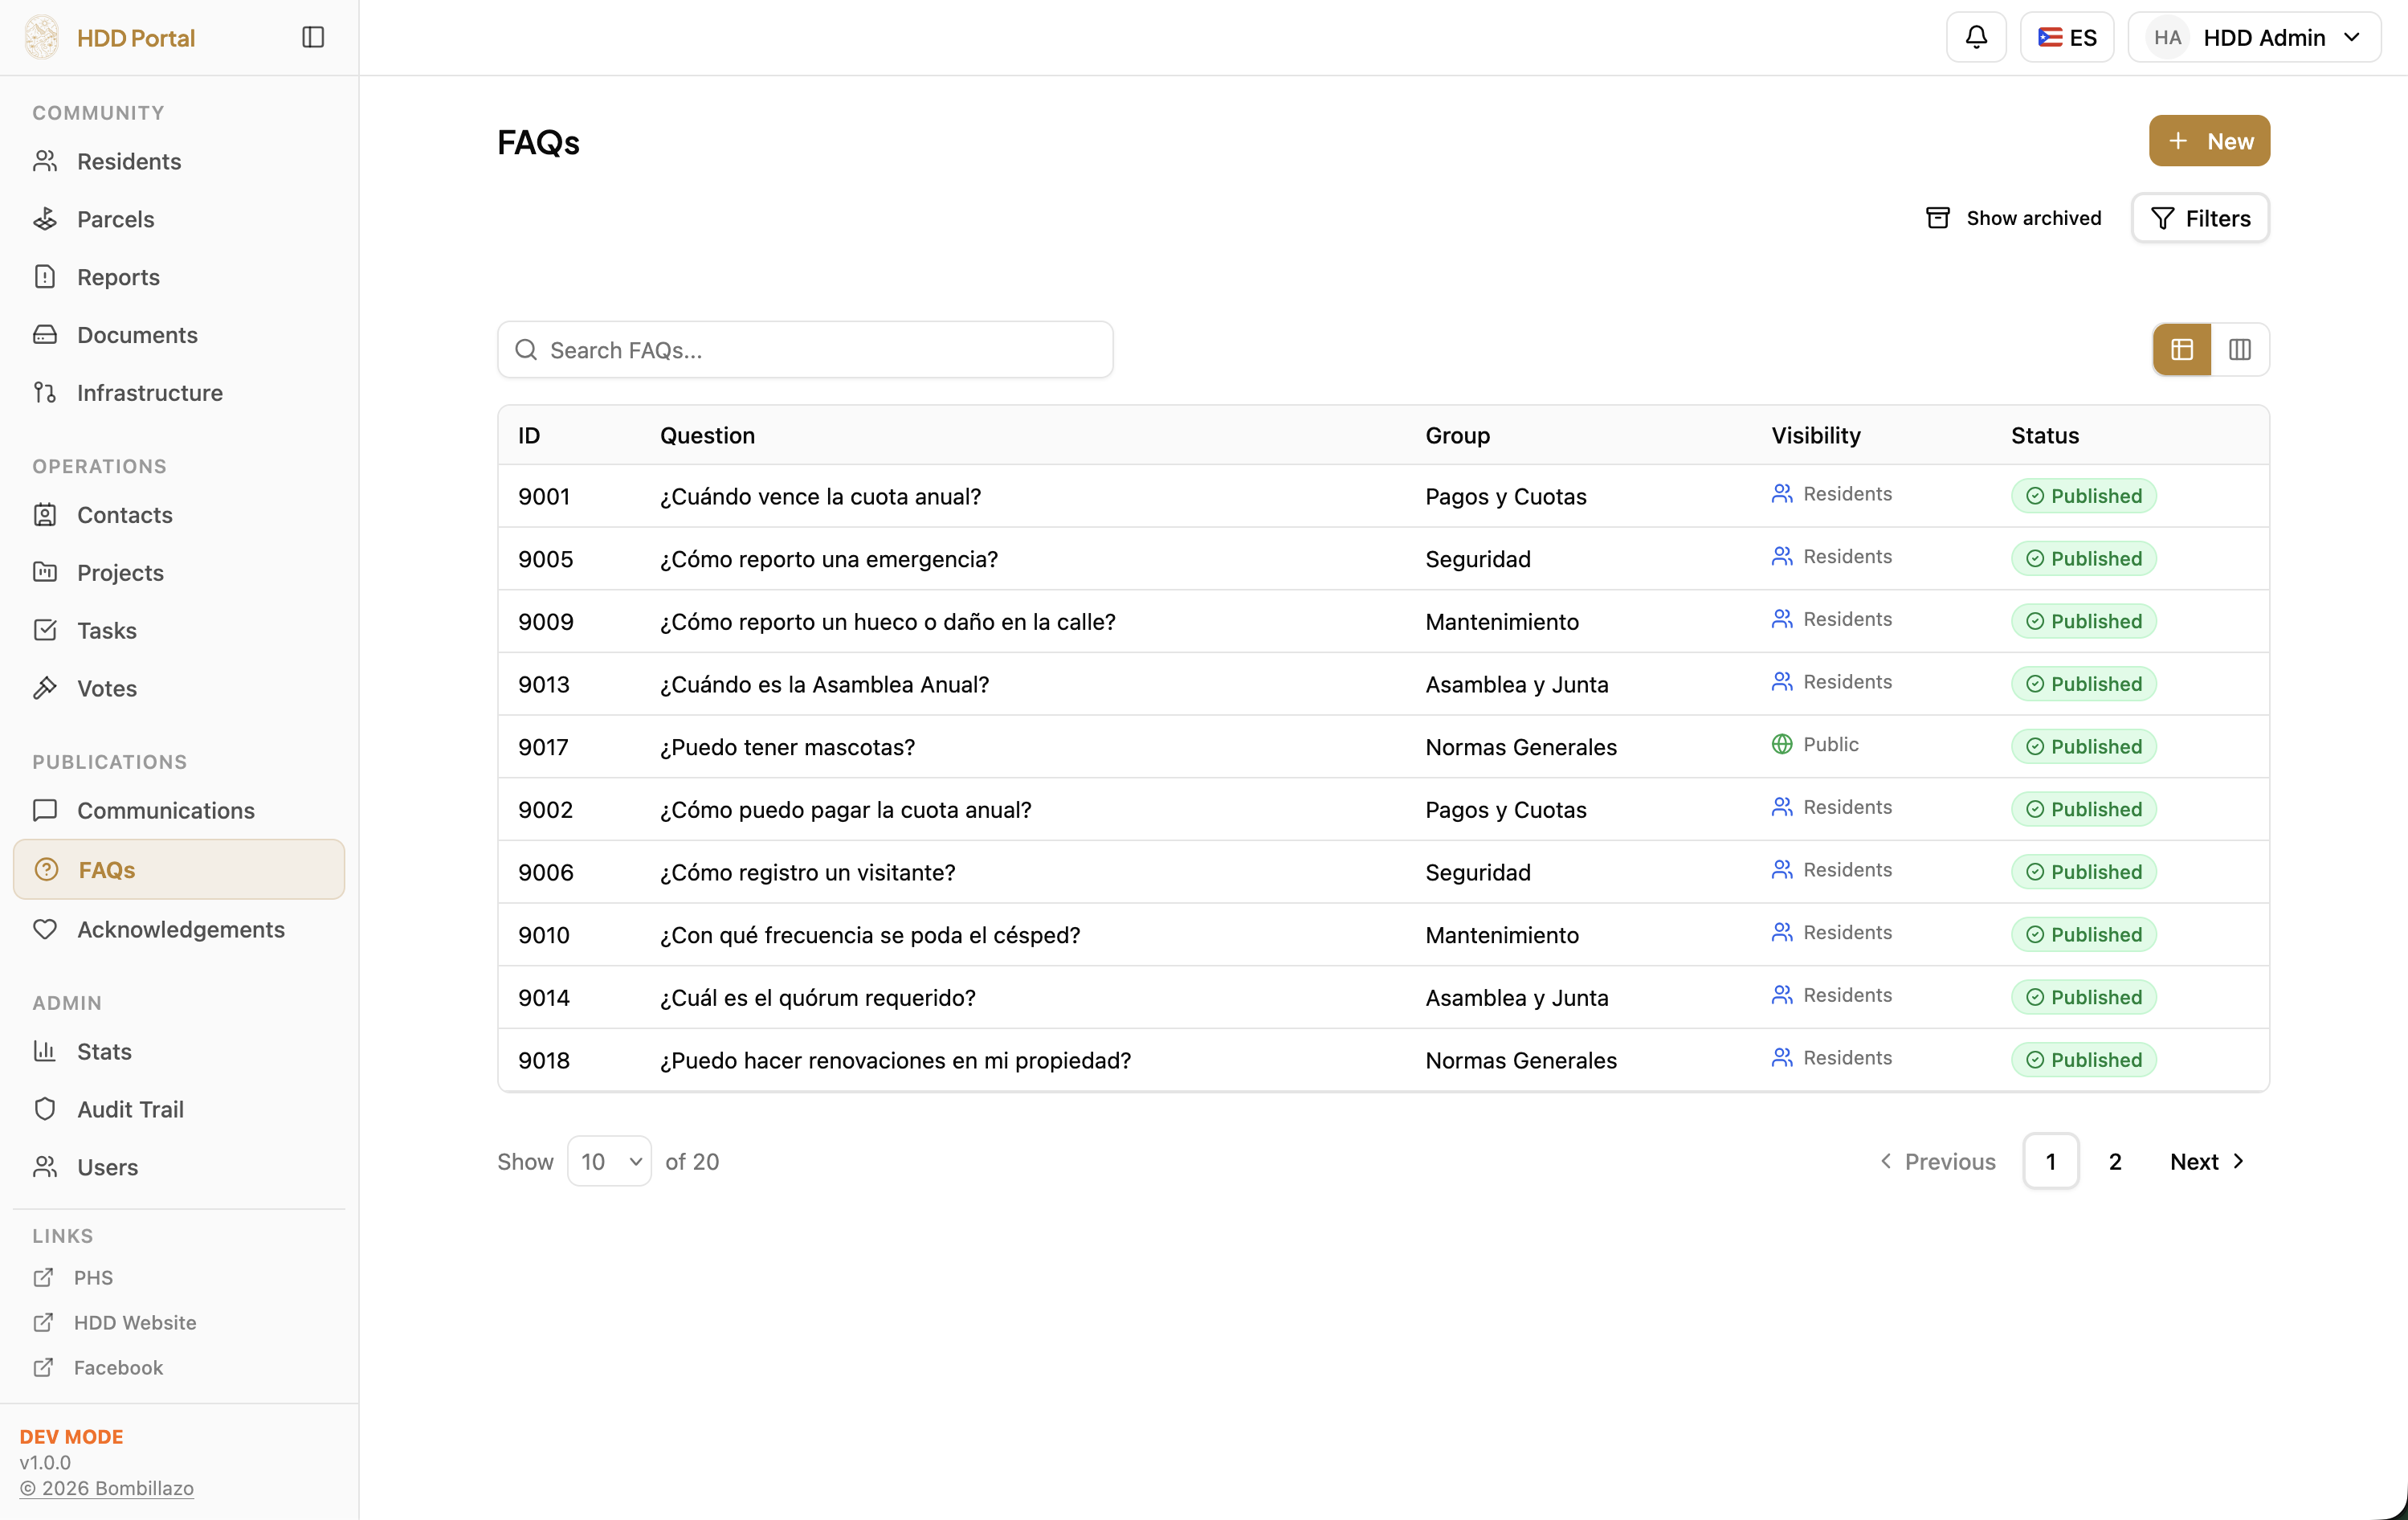This screenshot has height=1520, width=2408.
Task: Go to the Next page
Action: coord(2207,1161)
